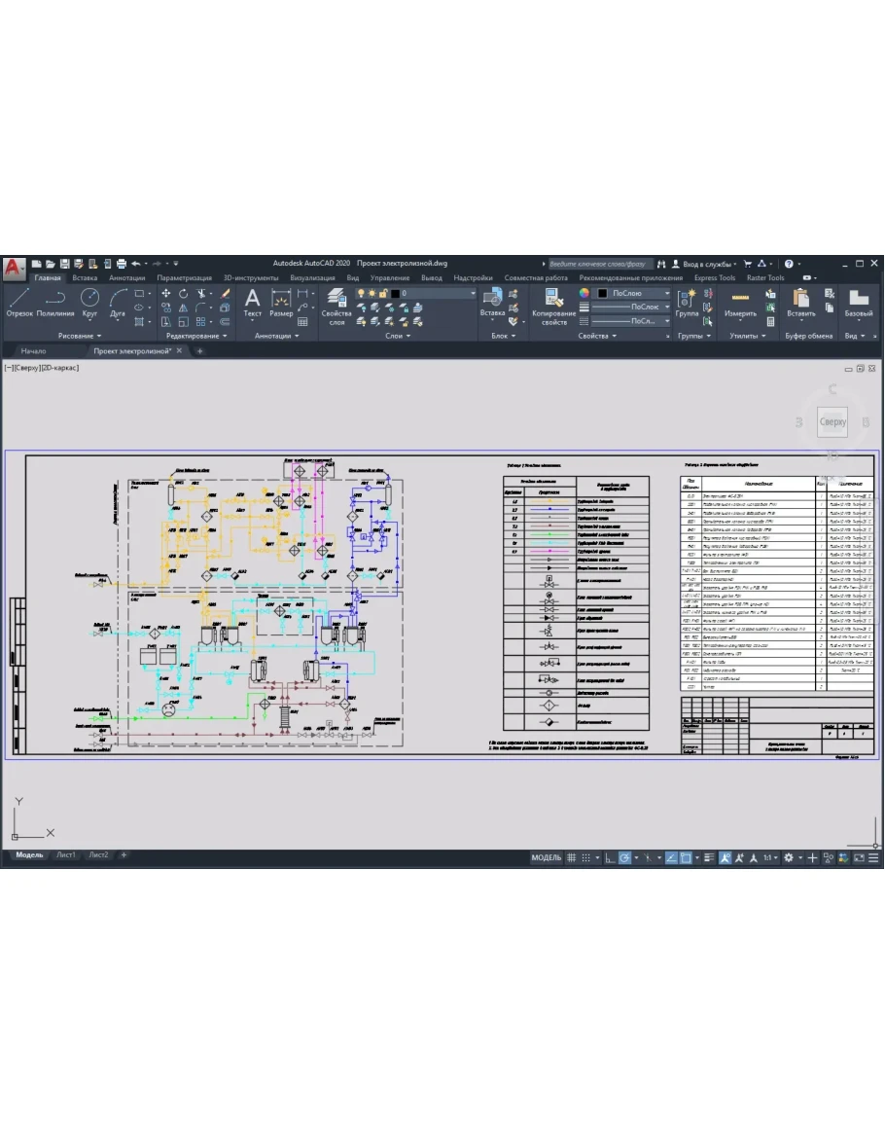Open Свойства слоя layer properties
The width and height of the screenshot is (885, 1124).
tap(336, 305)
